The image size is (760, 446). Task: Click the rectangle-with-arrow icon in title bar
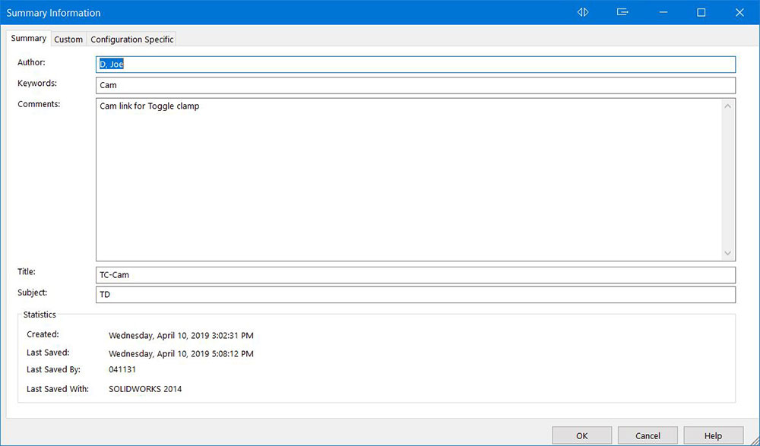(622, 12)
